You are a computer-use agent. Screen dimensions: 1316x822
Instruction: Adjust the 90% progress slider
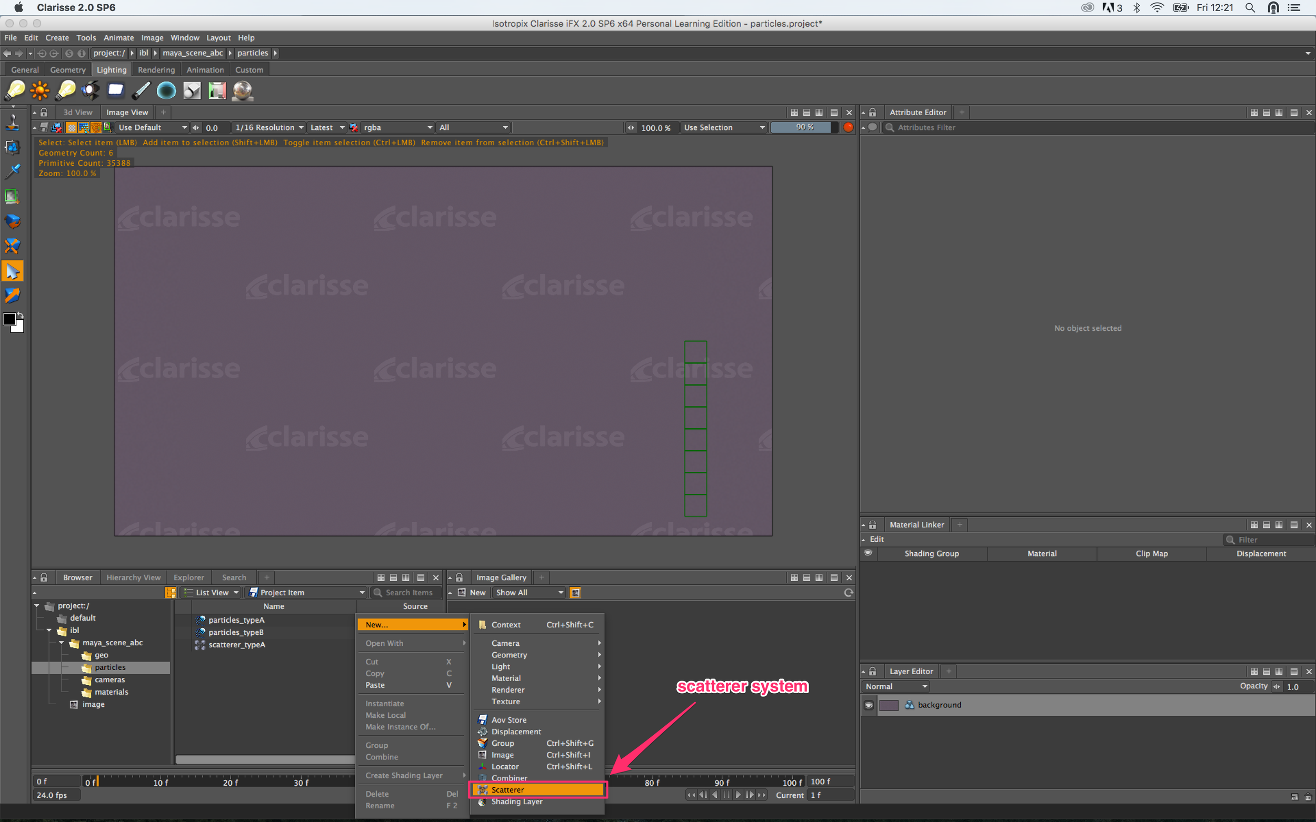pos(805,127)
